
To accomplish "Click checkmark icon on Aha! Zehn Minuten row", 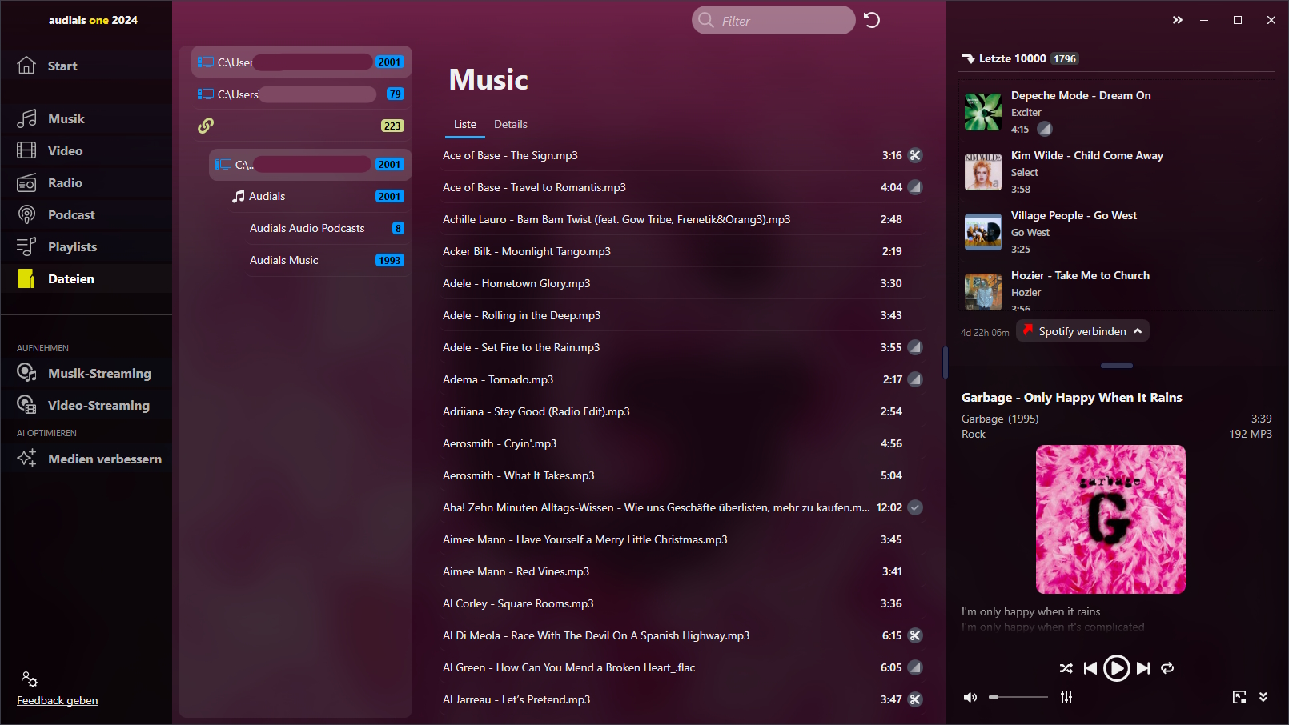I will [915, 507].
